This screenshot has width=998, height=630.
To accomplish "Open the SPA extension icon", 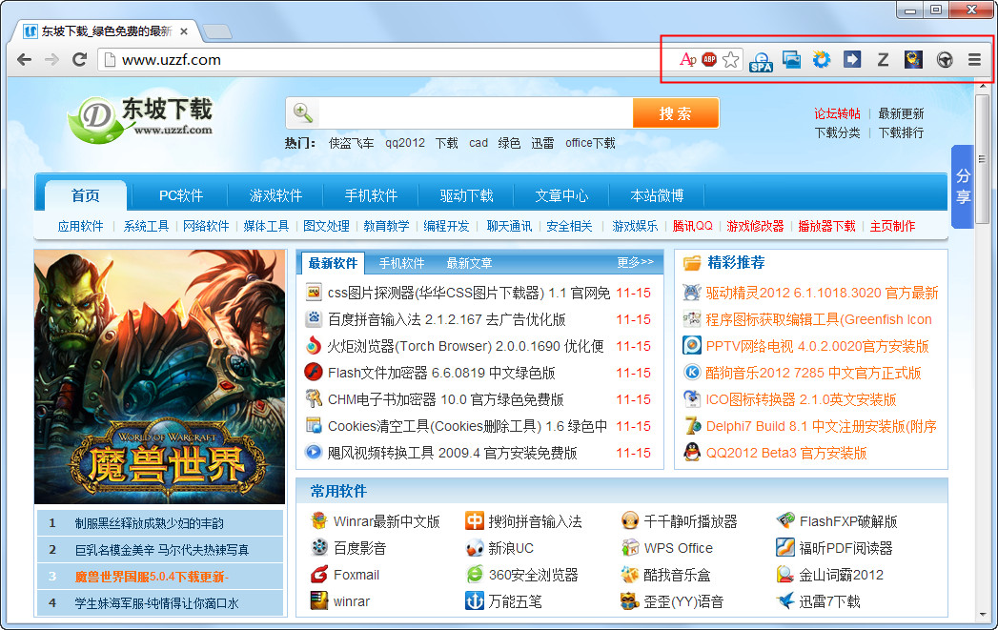I will pyautogui.click(x=761, y=61).
